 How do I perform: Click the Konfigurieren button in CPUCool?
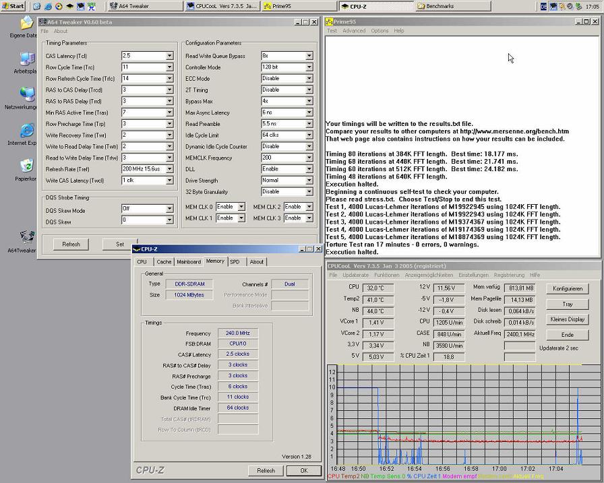tap(568, 288)
